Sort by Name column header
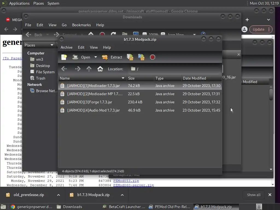This screenshot has width=280, height=210. point(92,78)
